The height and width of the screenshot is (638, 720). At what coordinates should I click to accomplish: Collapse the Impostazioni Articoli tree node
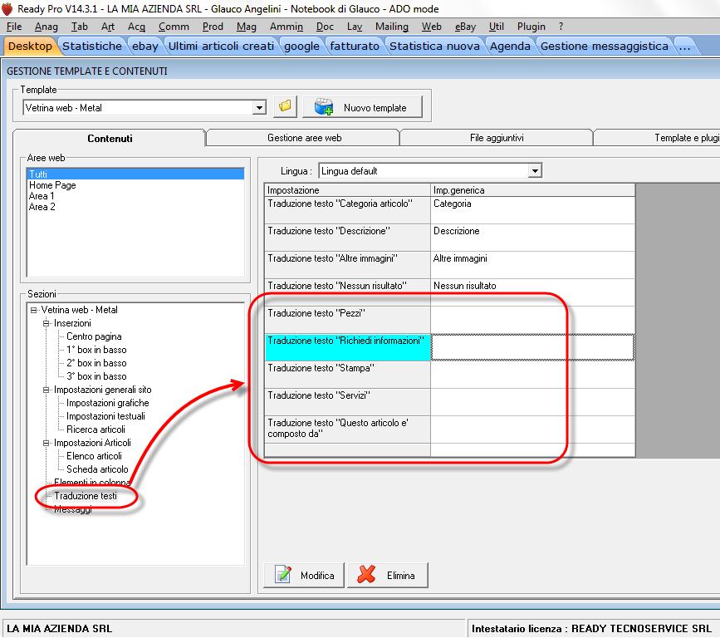[x=46, y=444]
